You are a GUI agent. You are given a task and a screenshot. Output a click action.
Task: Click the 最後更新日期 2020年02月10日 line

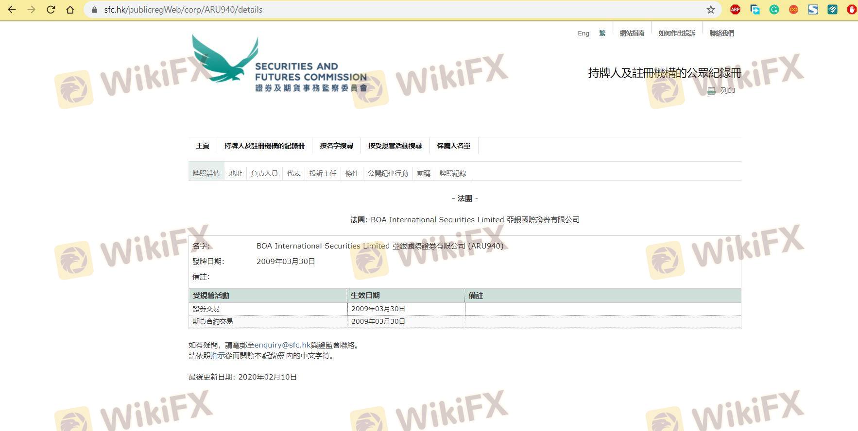click(242, 377)
